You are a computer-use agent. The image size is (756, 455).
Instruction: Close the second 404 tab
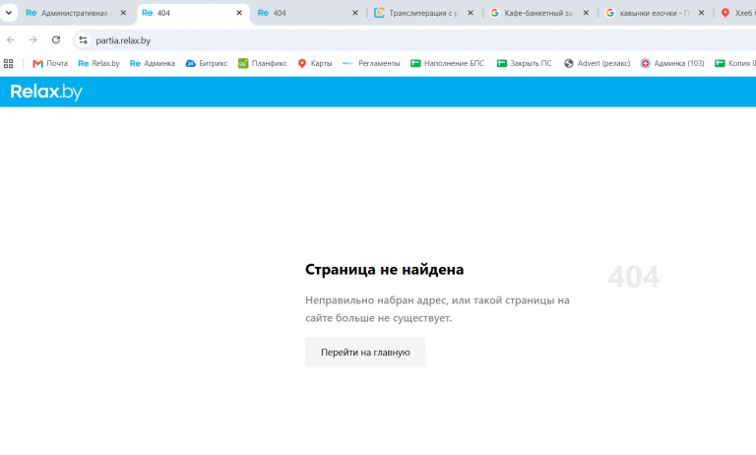pos(355,13)
